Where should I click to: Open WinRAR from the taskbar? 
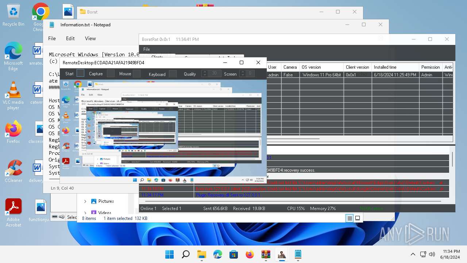pyautogui.click(x=266, y=254)
